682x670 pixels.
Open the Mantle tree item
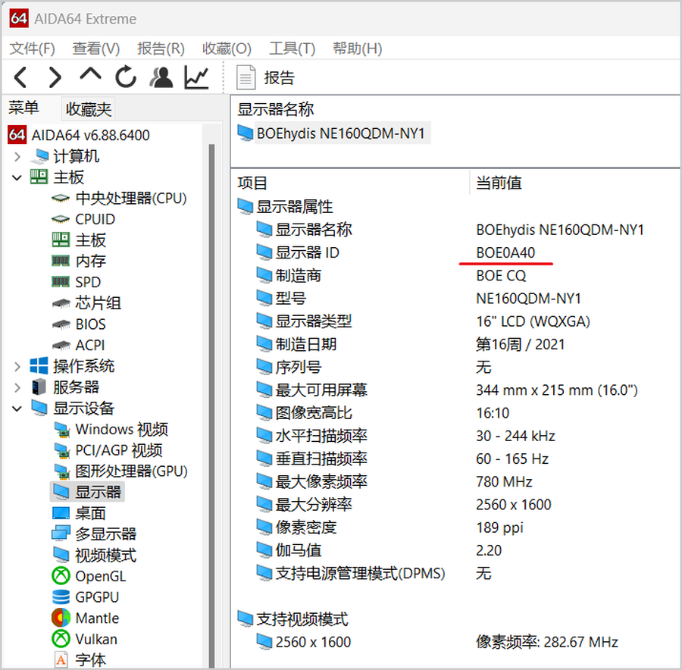86,618
